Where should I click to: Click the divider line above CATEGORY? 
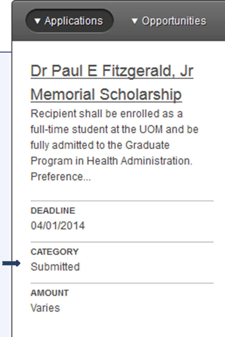click(x=122, y=242)
